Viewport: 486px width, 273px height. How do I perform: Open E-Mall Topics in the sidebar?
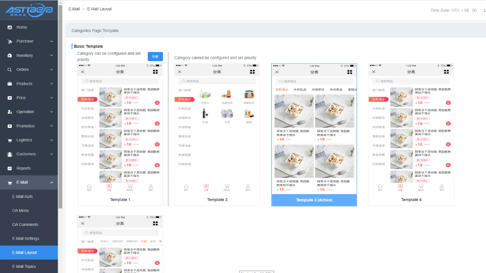coord(24,266)
